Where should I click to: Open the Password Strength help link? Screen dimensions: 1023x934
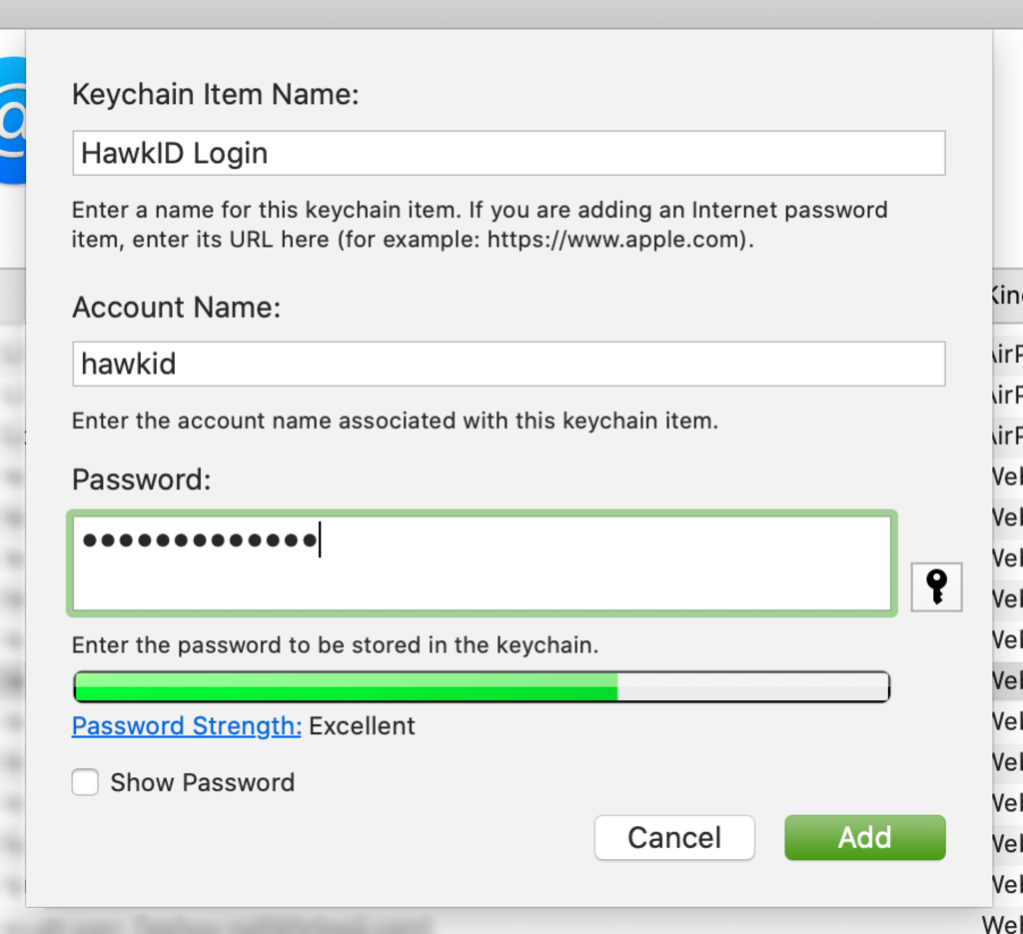(x=185, y=726)
